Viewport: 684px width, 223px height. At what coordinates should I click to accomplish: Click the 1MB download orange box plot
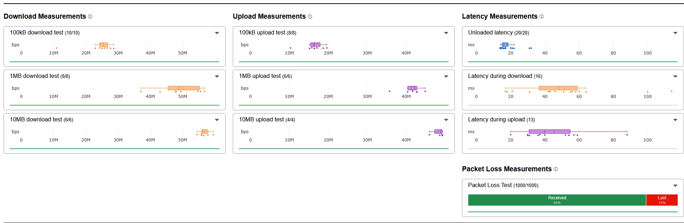(x=183, y=88)
